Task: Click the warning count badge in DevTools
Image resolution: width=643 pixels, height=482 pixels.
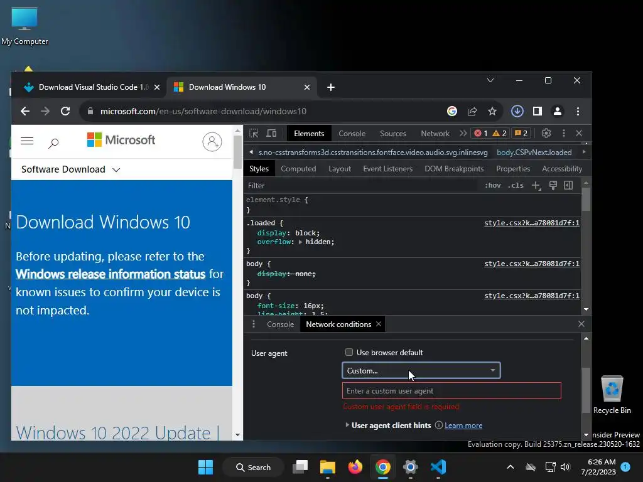Action: point(499,133)
